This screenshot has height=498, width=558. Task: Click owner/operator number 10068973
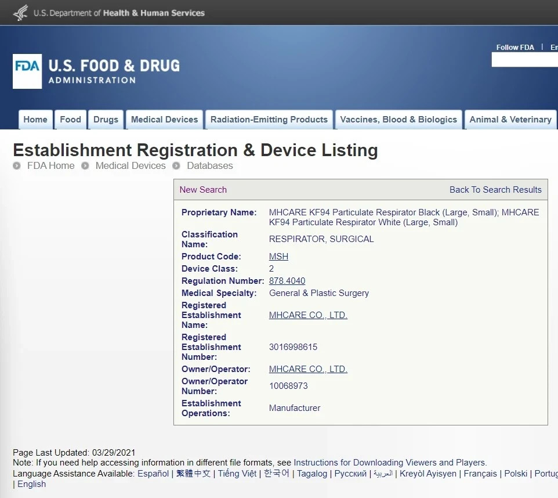288,386
